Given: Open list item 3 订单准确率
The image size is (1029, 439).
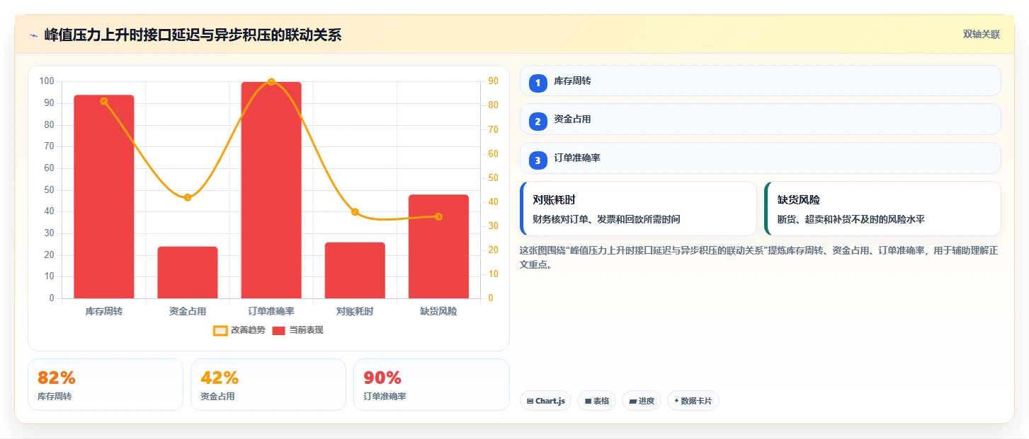Looking at the screenshot, I should point(760,158).
